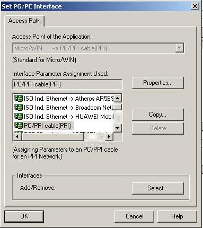Open Properties for the selected interface
203x228 pixels.
(x=158, y=83)
